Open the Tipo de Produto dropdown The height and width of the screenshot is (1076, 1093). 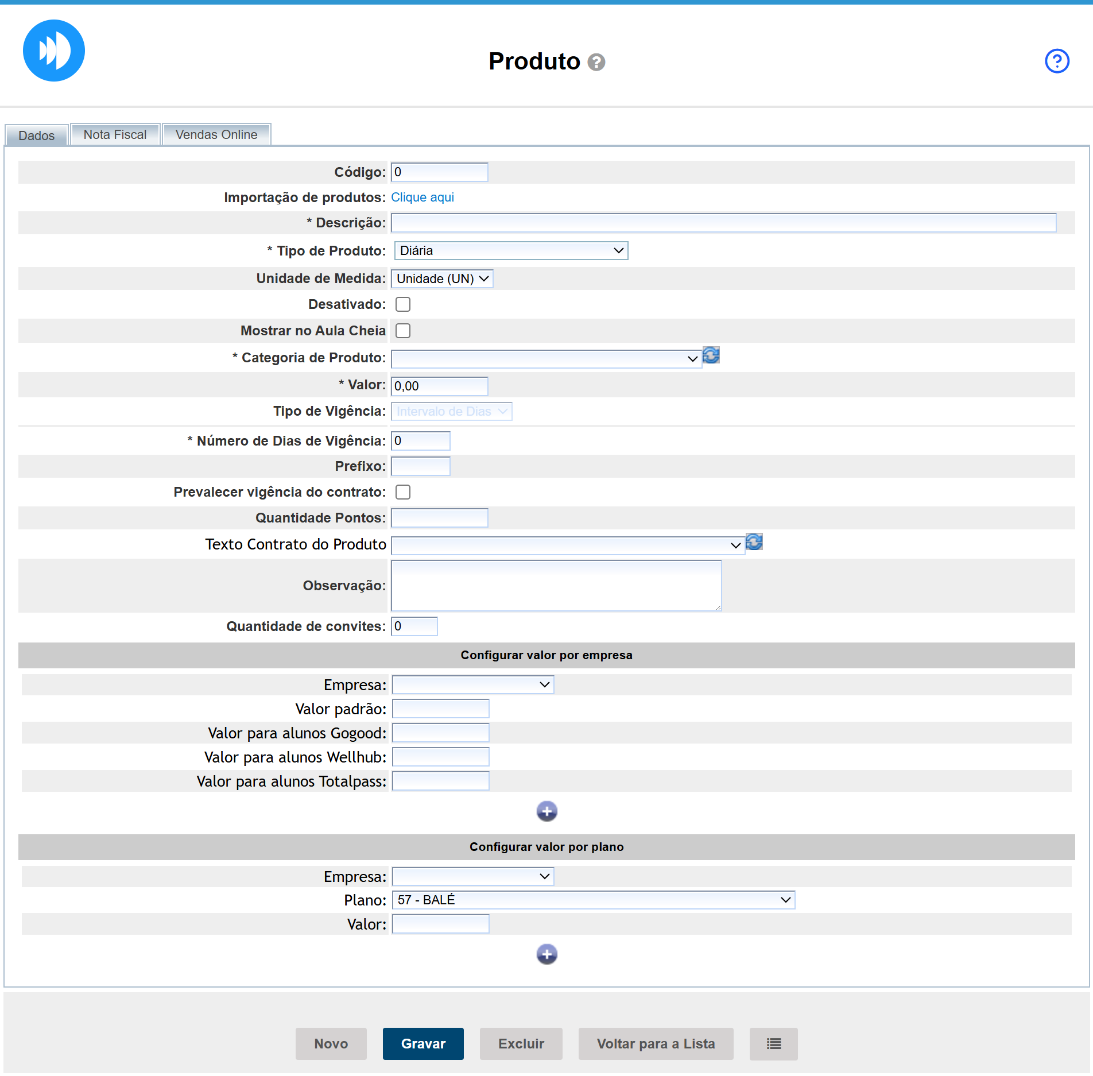(x=511, y=251)
